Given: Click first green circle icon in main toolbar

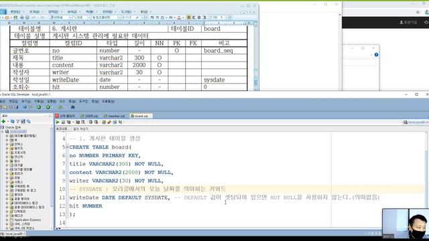Looking at the screenshot, I should pyautogui.click(x=39, y=107).
